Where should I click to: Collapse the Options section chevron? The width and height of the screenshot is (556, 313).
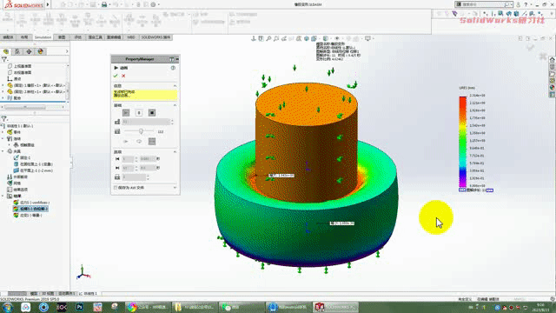(175, 152)
